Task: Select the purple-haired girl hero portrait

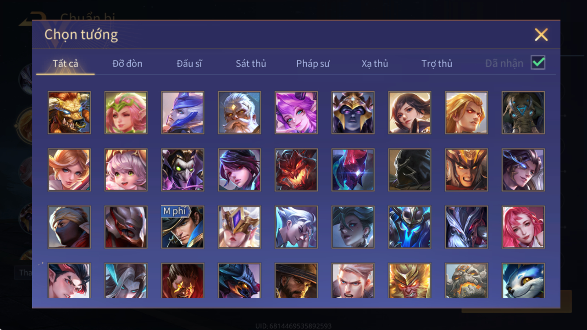Action: point(296,113)
